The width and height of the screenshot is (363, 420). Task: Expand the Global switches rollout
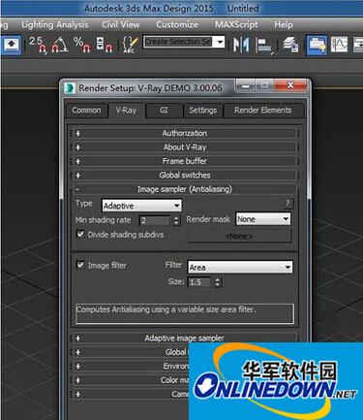point(185,175)
